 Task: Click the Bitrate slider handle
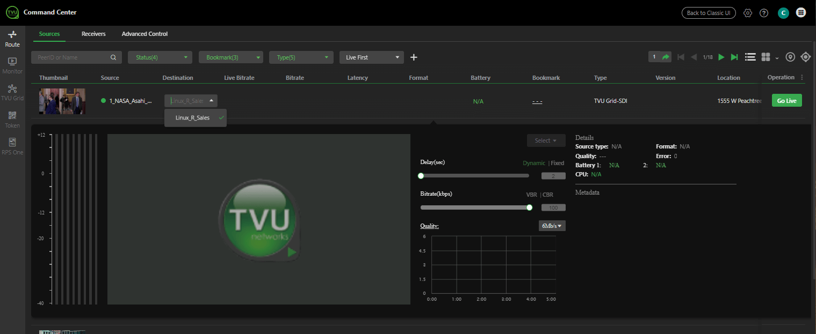pos(529,207)
